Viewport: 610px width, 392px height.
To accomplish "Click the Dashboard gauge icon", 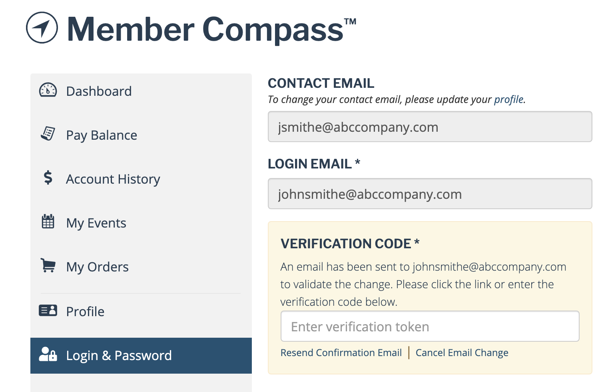I will point(48,90).
